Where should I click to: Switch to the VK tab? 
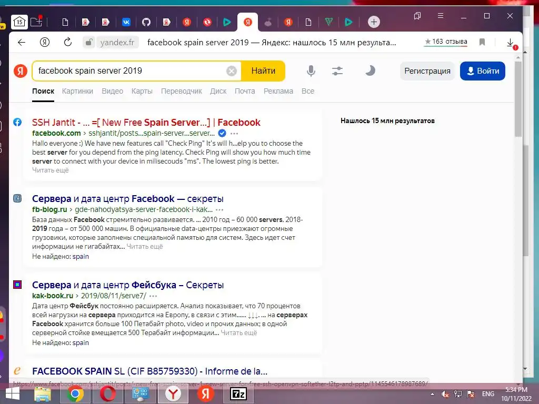pyautogui.click(x=126, y=22)
